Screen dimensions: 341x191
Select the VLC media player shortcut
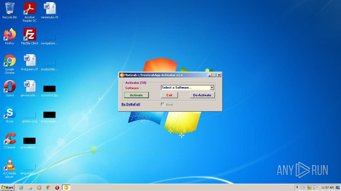click(10, 168)
